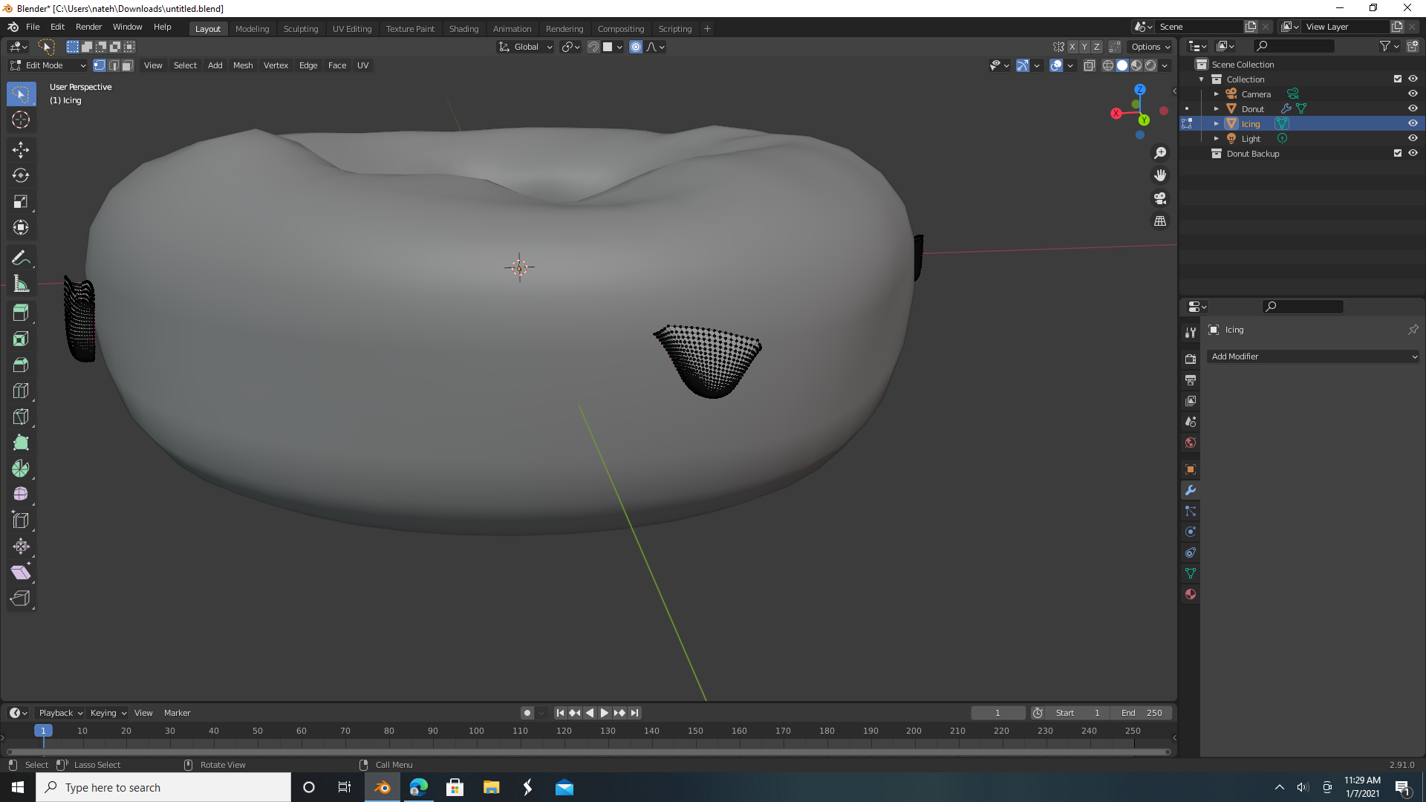1426x802 pixels.
Task: Select the Poly Build tool
Action: click(21, 443)
